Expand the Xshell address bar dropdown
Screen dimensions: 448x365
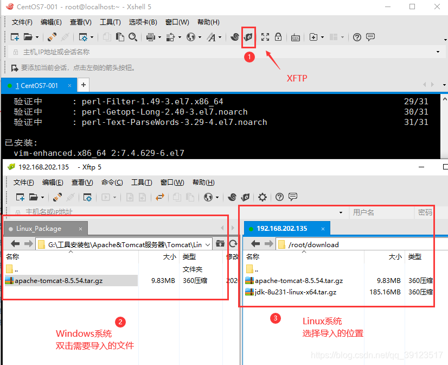coord(438,52)
